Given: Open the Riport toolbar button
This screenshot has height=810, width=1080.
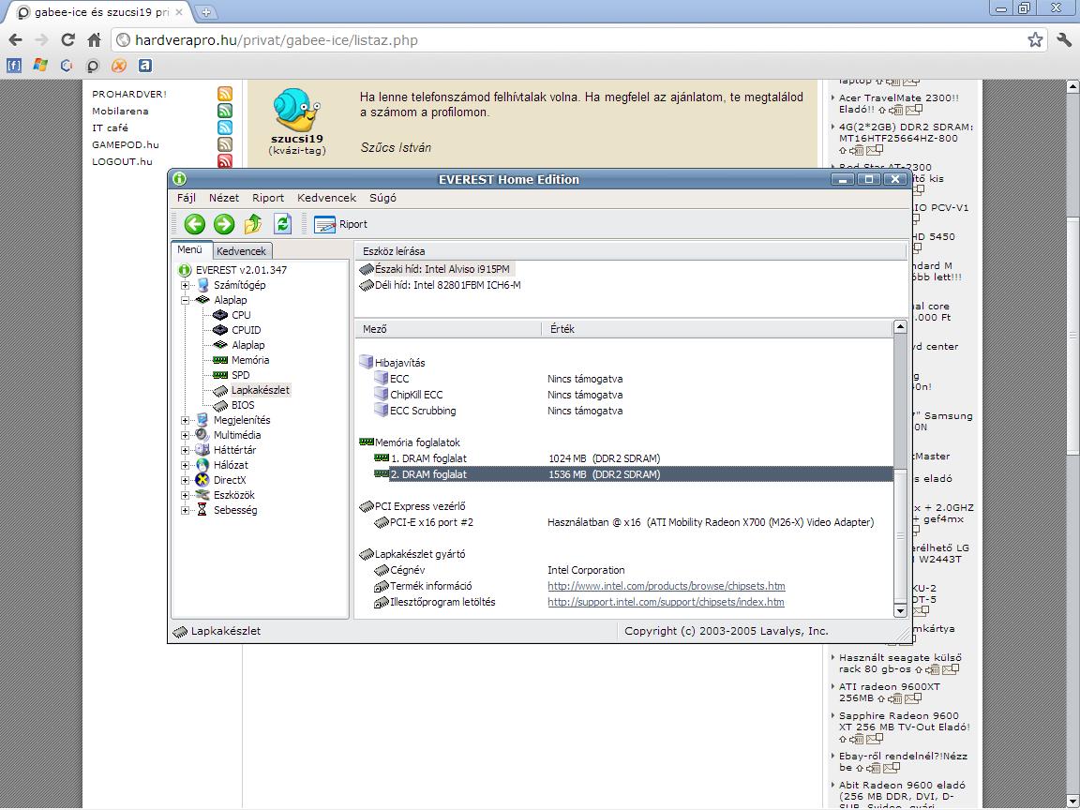Looking at the screenshot, I should (x=341, y=225).
